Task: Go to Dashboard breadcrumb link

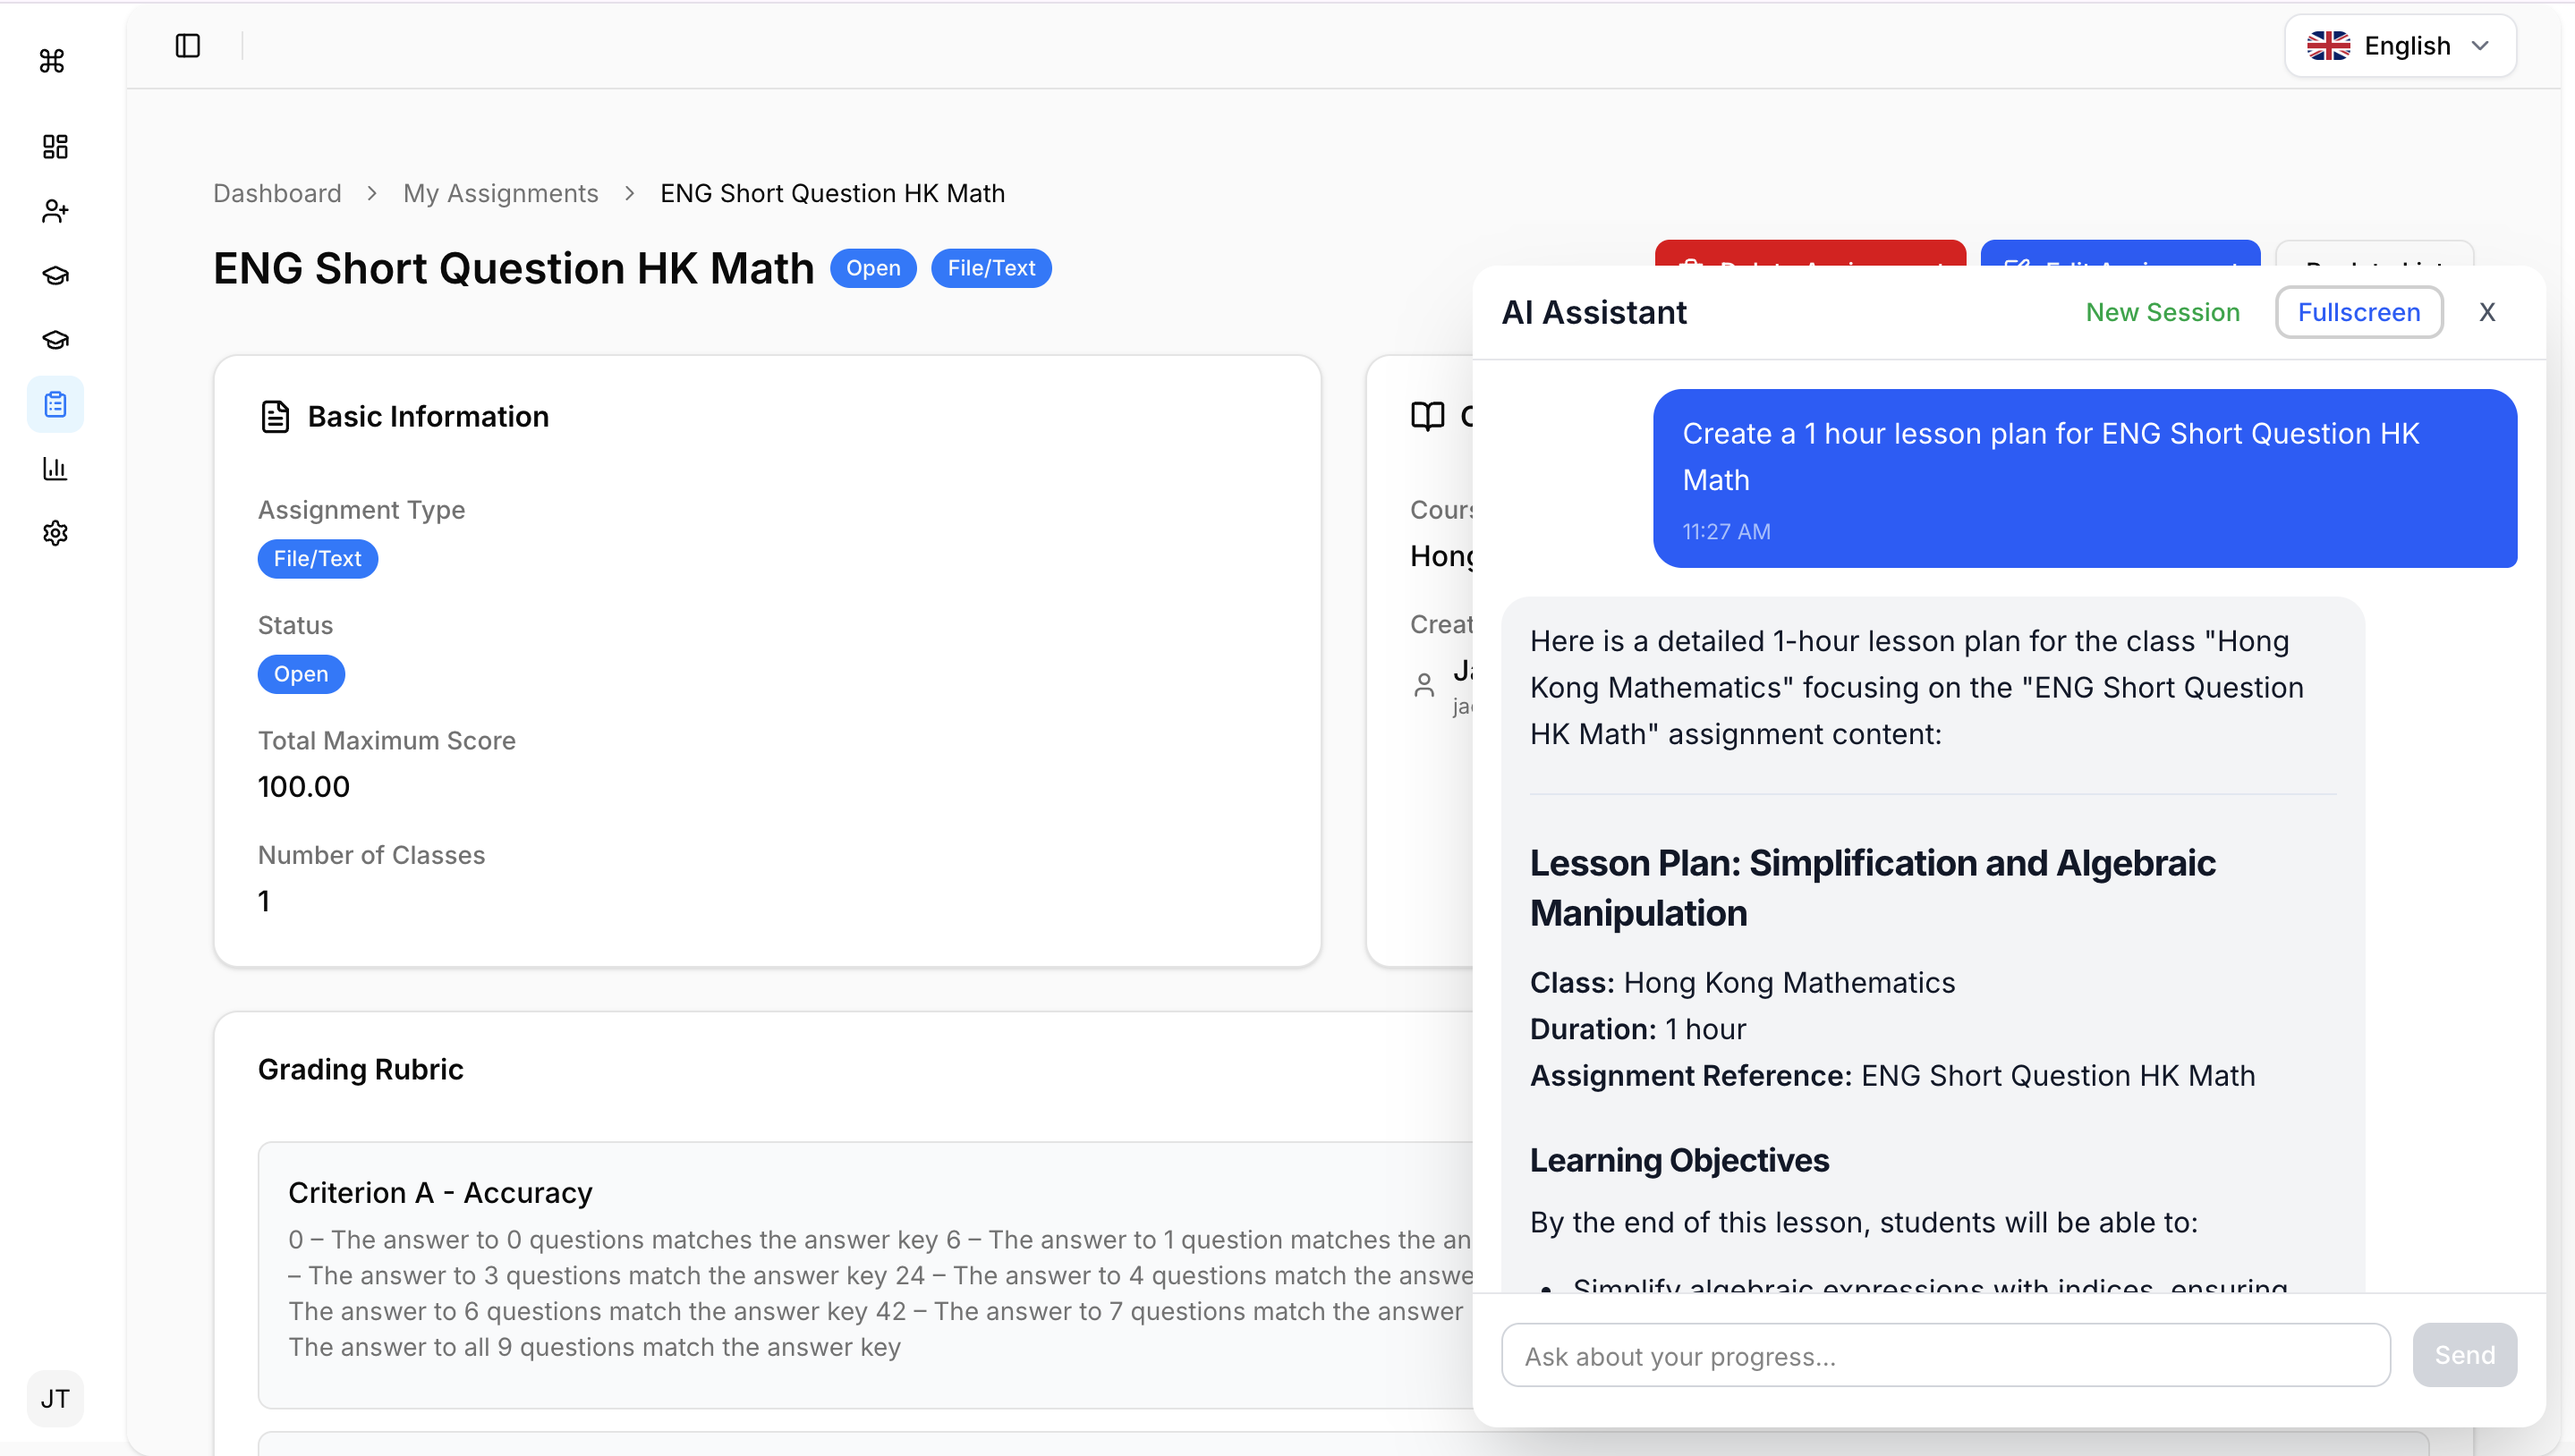Action: [277, 193]
